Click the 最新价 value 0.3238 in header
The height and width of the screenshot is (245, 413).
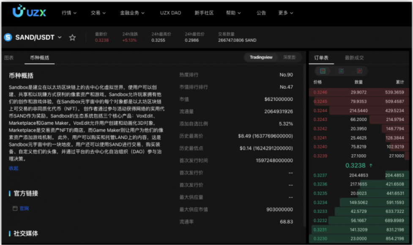(102, 40)
